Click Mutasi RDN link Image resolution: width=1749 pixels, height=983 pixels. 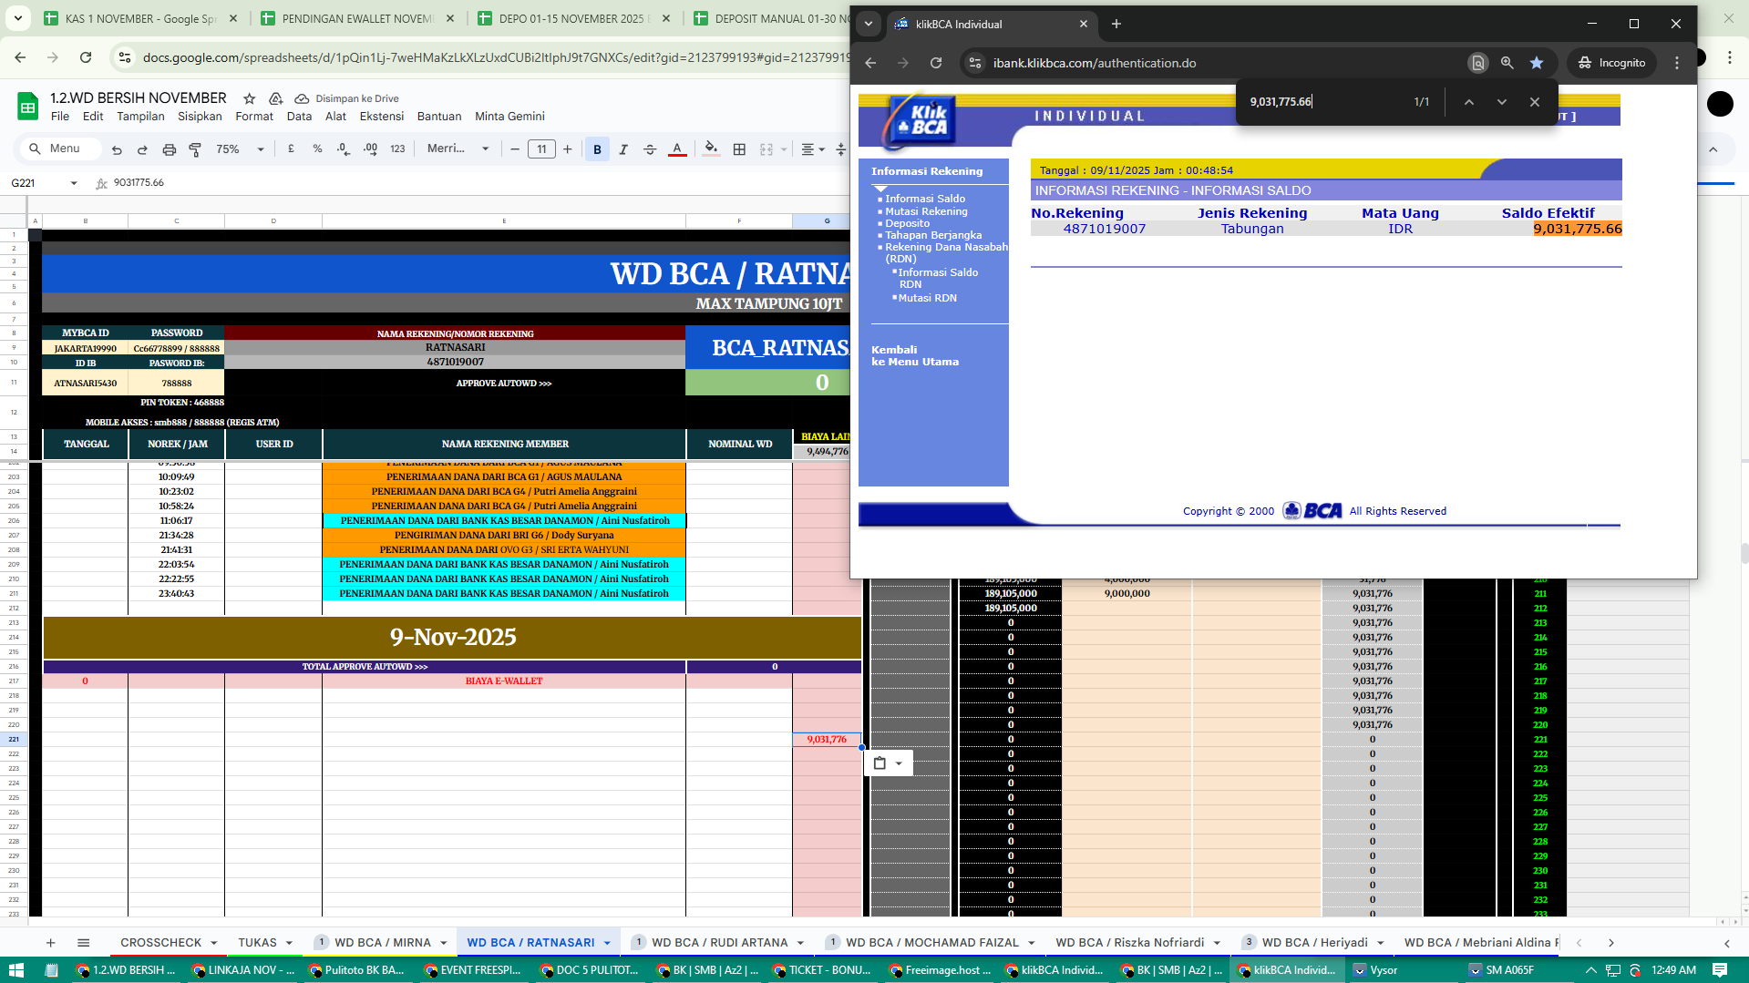tap(927, 298)
